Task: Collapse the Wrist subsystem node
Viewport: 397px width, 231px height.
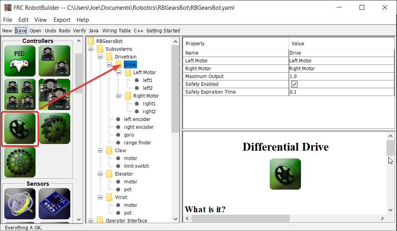Action: (x=100, y=197)
